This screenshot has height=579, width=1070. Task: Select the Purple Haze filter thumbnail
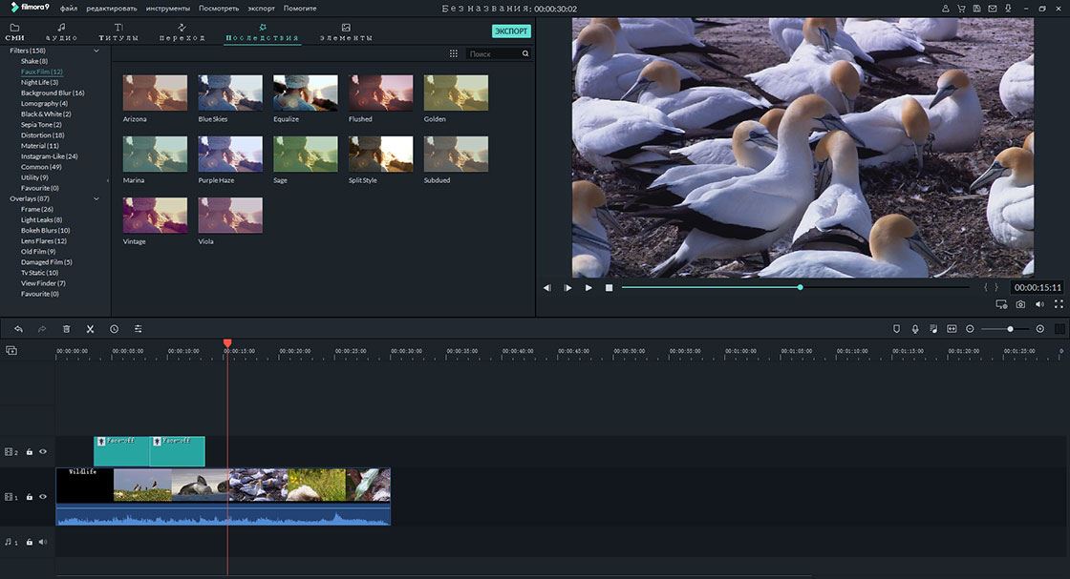click(x=230, y=154)
